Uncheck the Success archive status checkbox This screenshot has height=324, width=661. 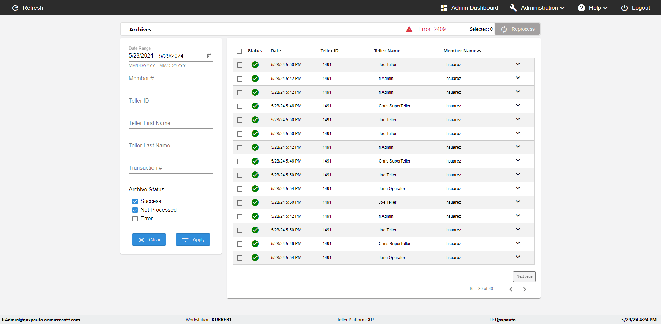(135, 201)
